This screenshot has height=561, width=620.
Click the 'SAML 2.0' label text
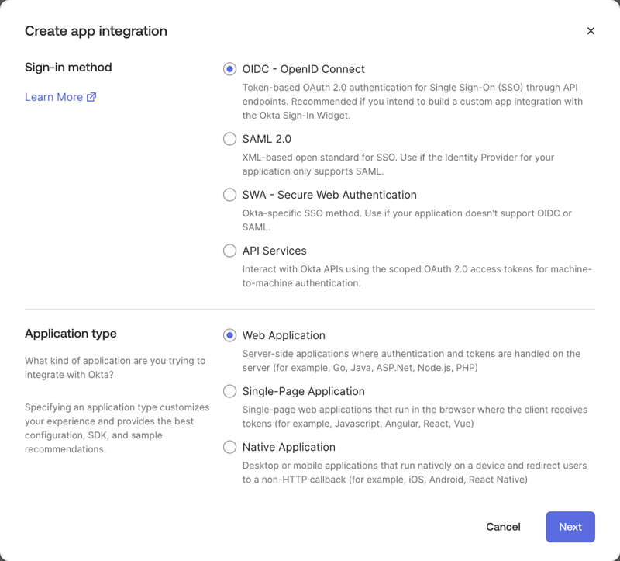(267, 139)
